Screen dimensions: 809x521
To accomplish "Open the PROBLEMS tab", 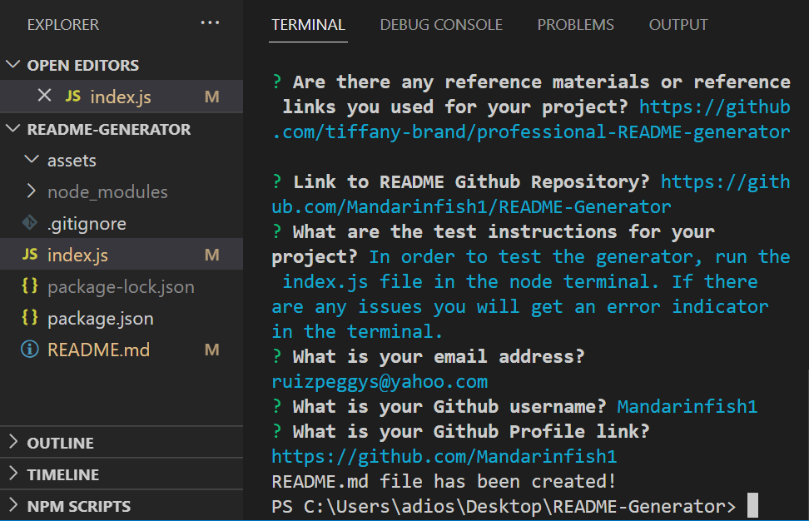I will (575, 24).
